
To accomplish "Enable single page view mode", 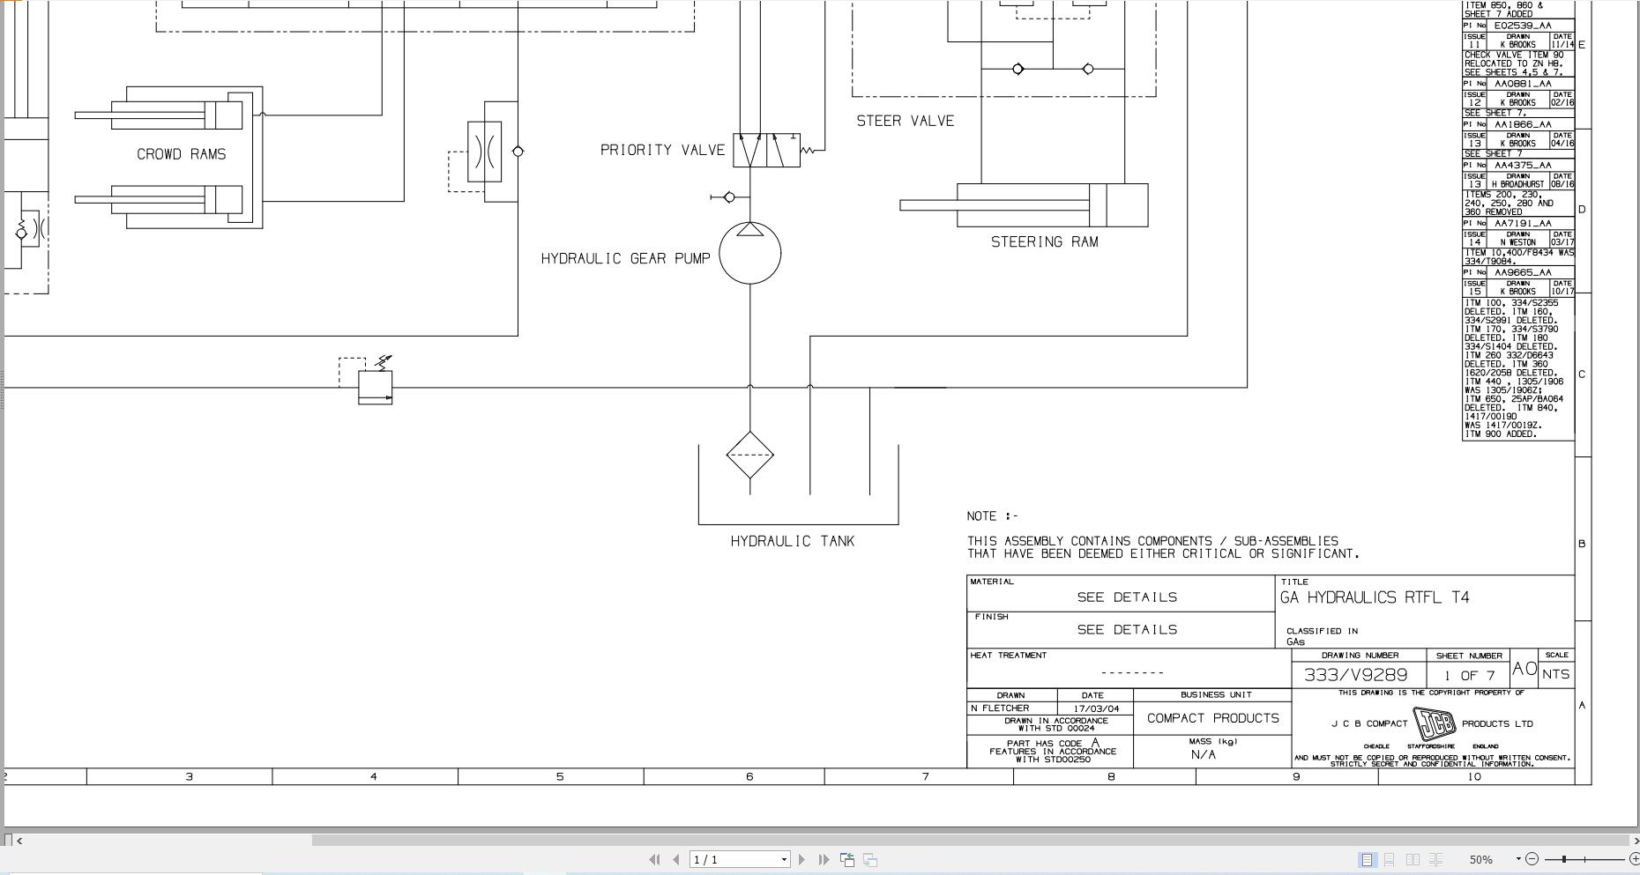I will 1368,859.
